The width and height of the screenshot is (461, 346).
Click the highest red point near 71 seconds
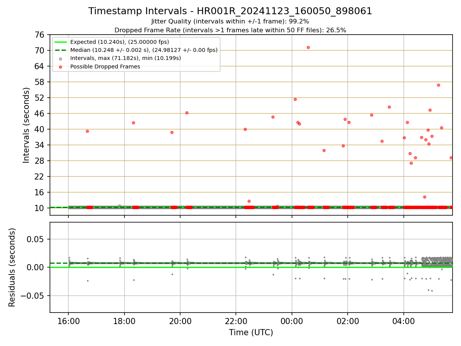tap(308, 47)
